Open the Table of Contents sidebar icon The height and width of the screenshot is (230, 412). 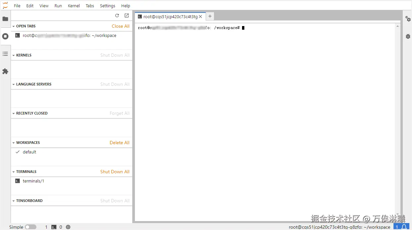click(x=5, y=54)
